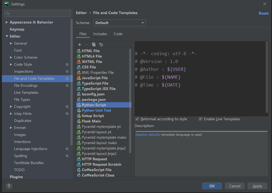Click the Apply button
Image resolution: width=272 pixels, height=193 pixels.
[x=257, y=186]
